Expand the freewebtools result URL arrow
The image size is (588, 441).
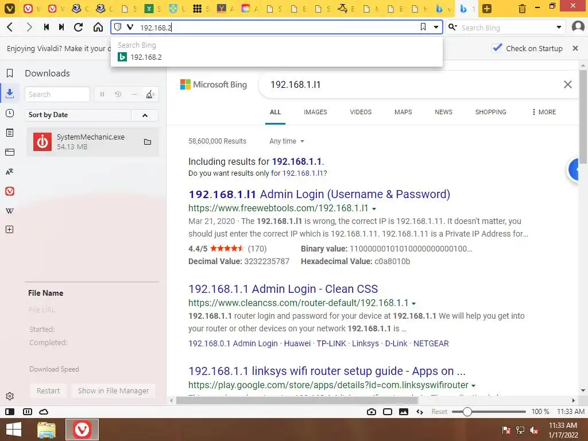tap(374, 208)
